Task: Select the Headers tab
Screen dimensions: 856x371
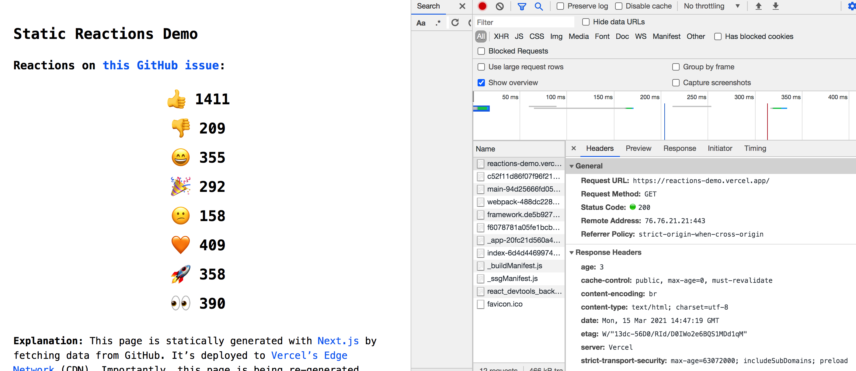Action: (x=600, y=148)
